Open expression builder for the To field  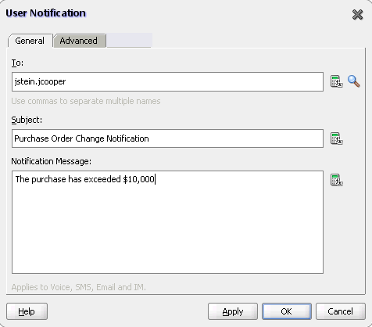(336, 81)
